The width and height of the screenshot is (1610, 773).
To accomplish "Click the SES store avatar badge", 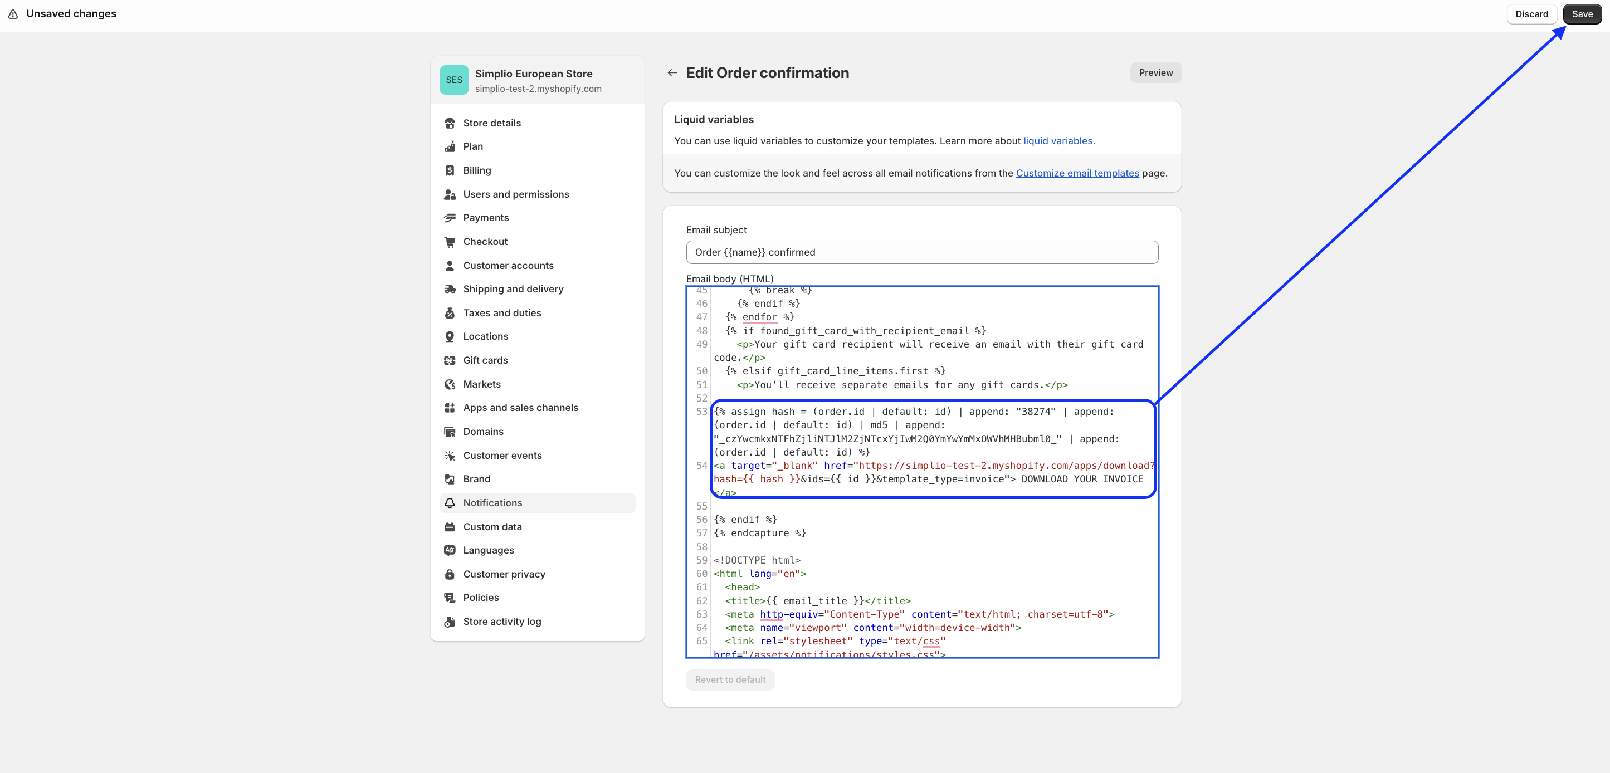I will (453, 80).
